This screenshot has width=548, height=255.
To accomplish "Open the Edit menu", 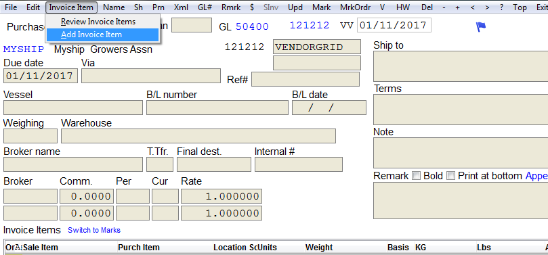I will pos(33,7).
